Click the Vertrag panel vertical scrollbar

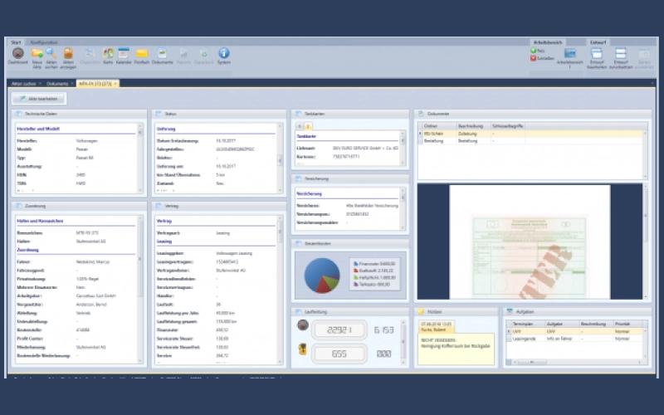[280, 290]
